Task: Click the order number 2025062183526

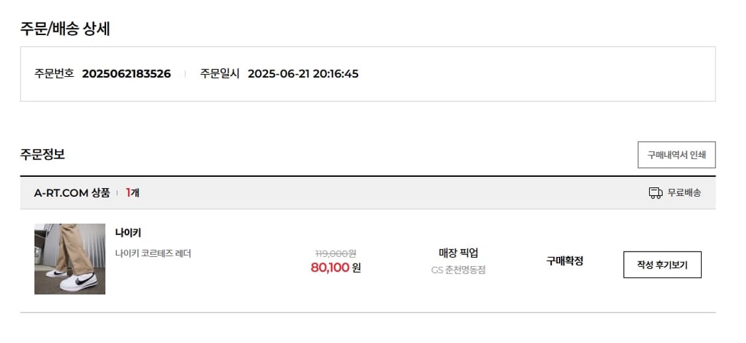Action: point(127,74)
